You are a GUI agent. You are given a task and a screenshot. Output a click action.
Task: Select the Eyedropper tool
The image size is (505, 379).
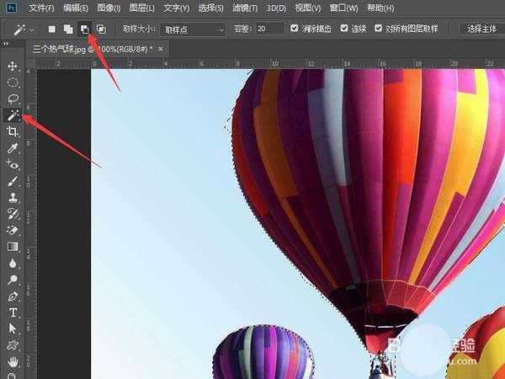click(x=13, y=148)
